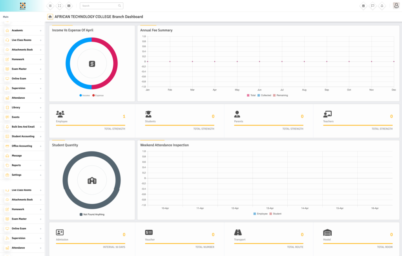The image size is (402, 256).
Task: Click the calendar icon in top right
Action: click(x=363, y=6)
